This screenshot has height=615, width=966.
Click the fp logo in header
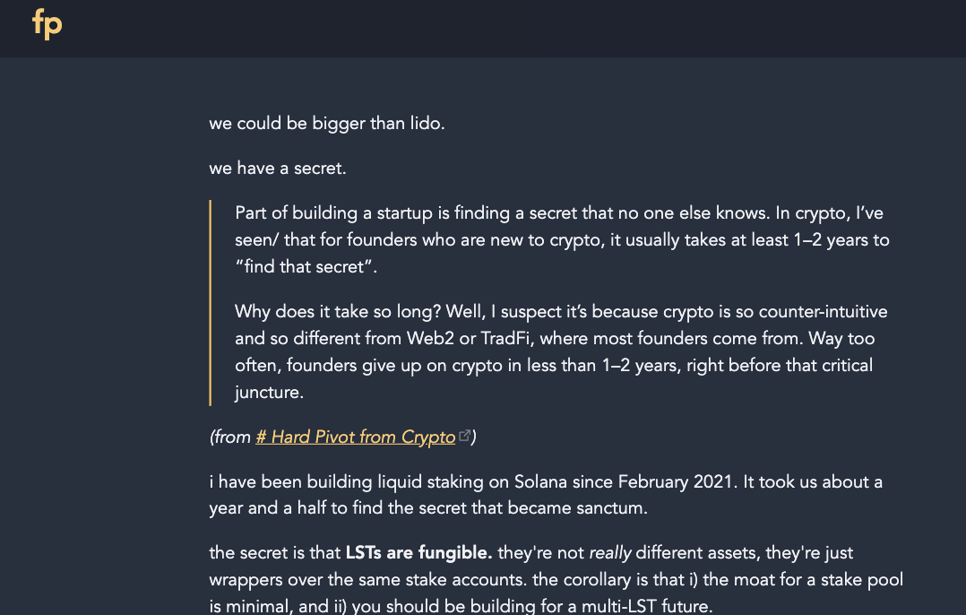click(47, 24)
